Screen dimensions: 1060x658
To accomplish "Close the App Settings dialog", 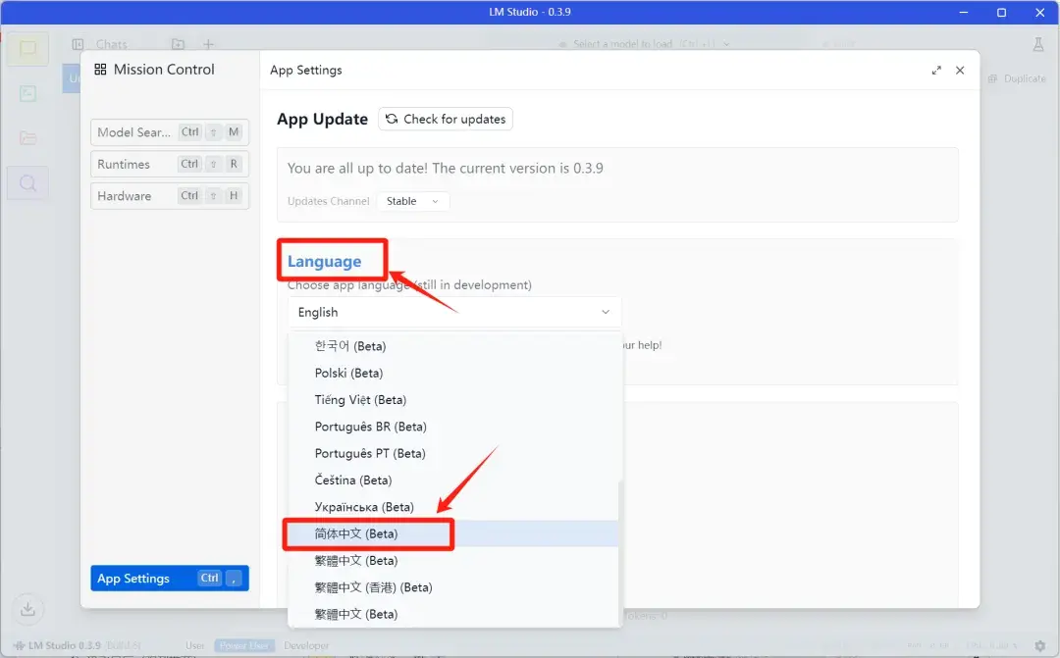I will pos(960,71).
